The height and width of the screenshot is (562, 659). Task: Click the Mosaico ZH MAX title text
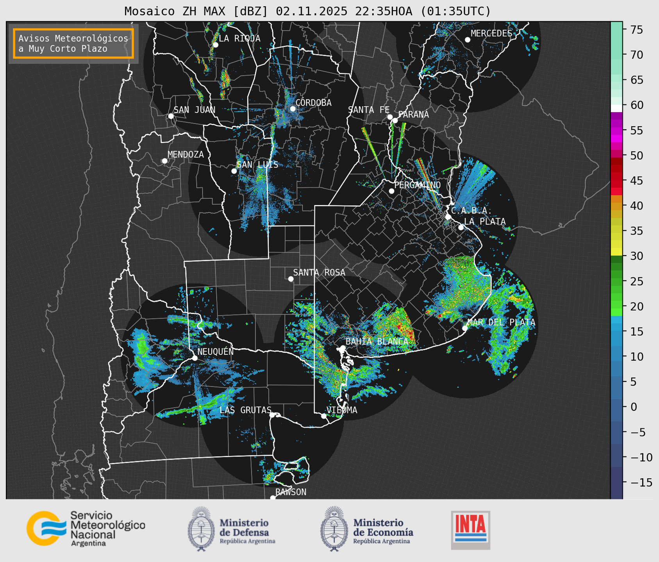(307, 11)
